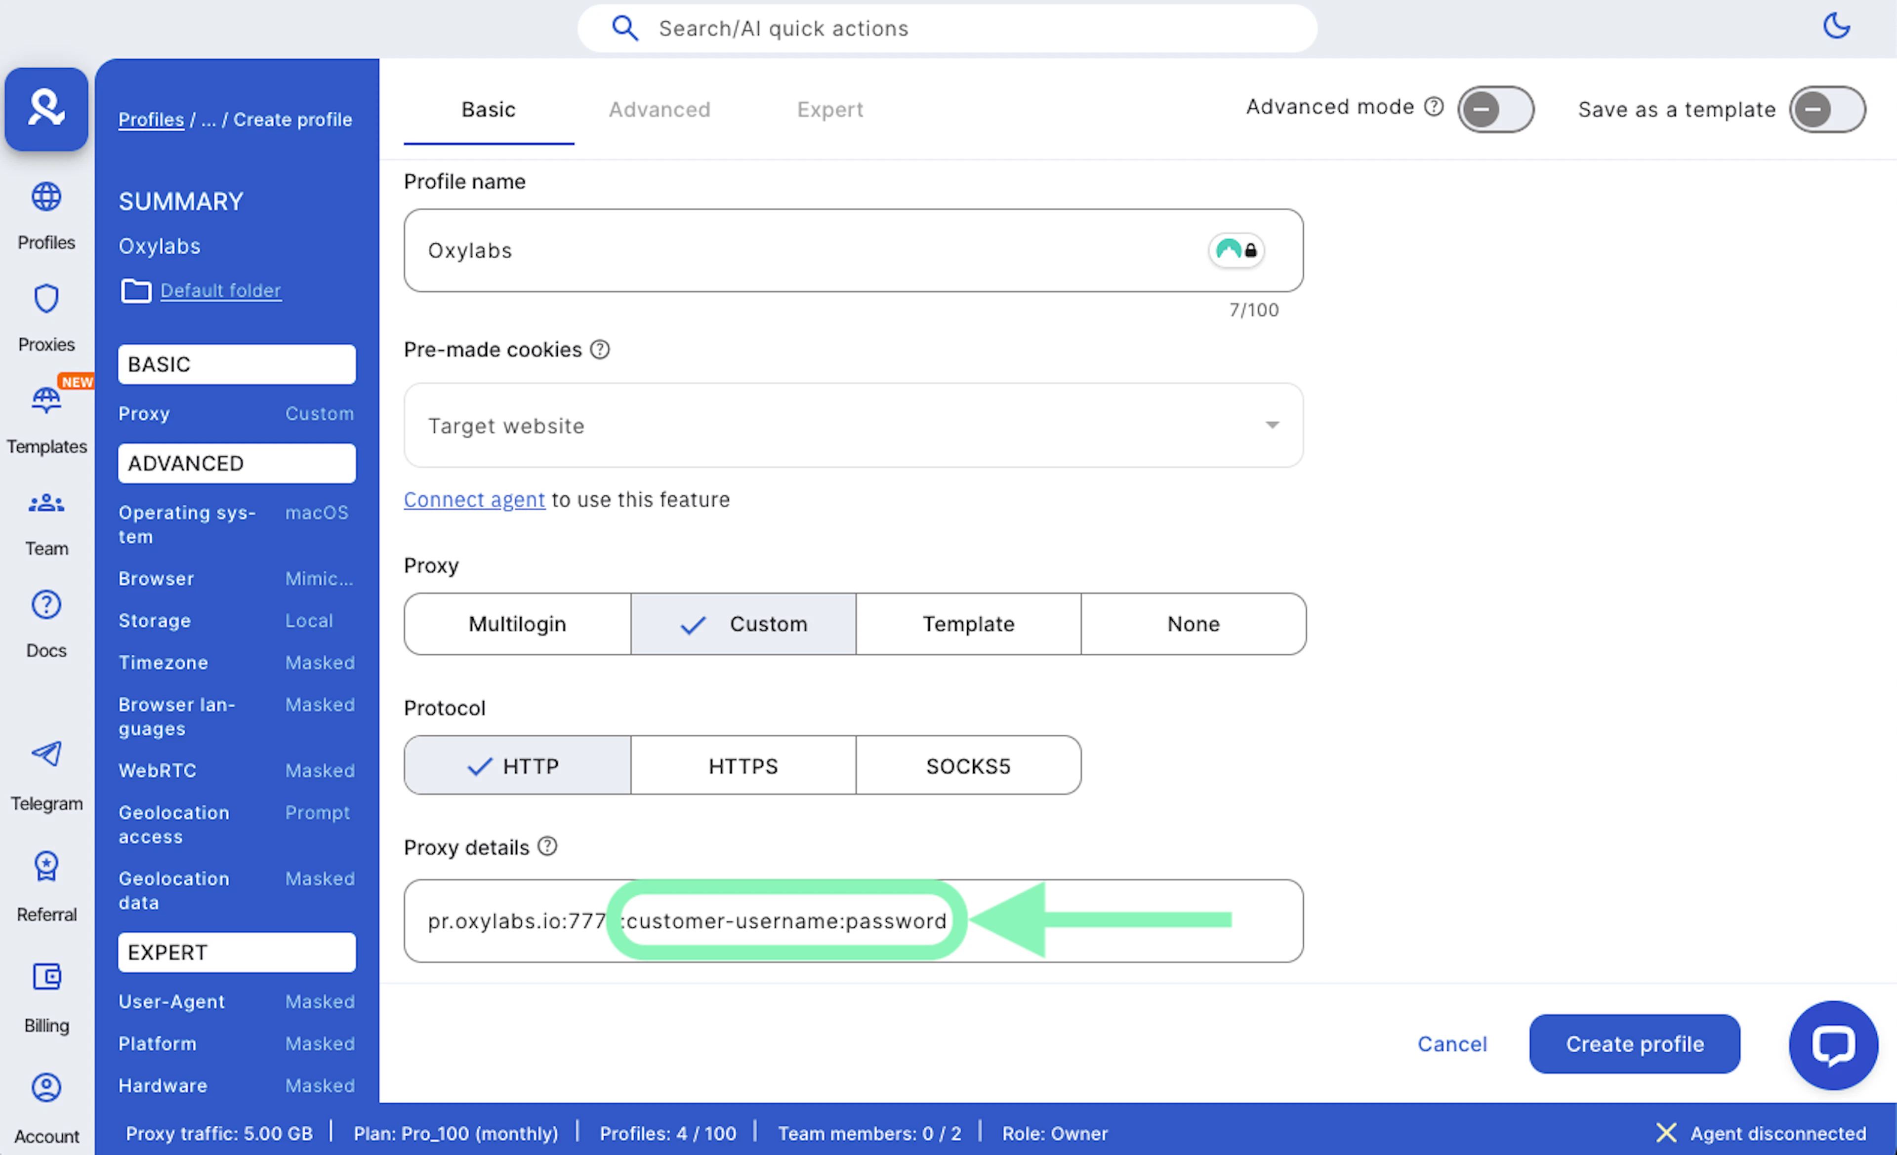The height and width of the screenshot is (1155, 1897).
Task: Go to Profiles breadcrumb link
Action: click(x=151, y=119)
